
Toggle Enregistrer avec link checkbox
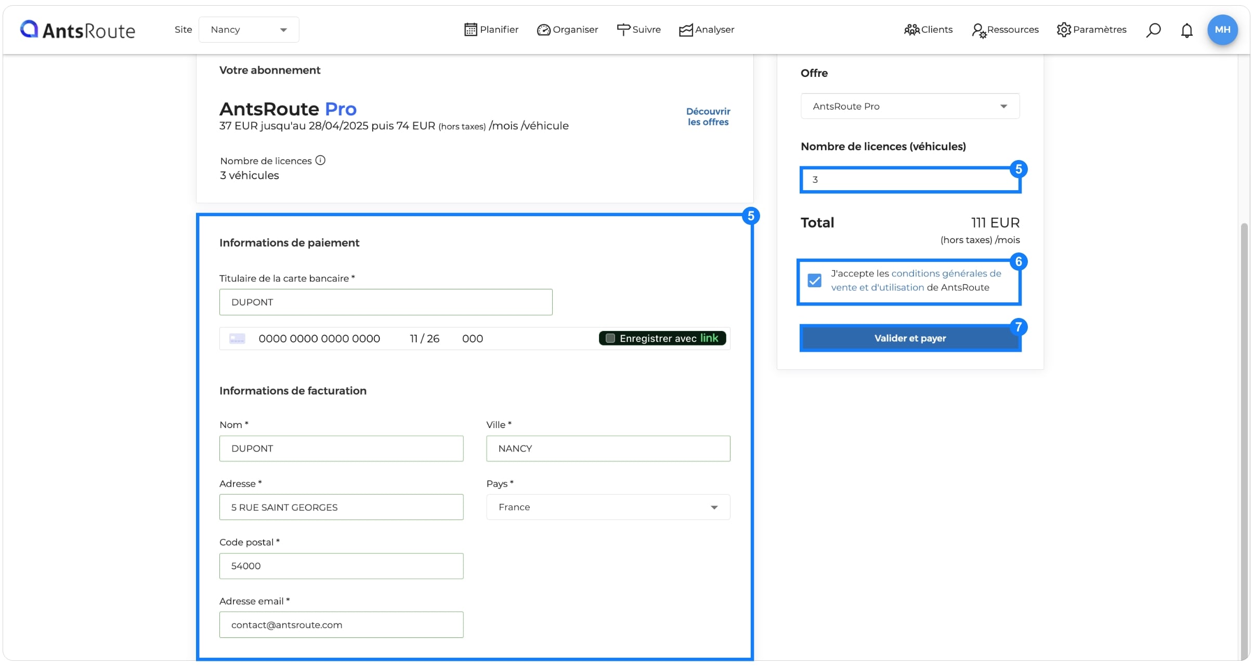pos(610,338)
